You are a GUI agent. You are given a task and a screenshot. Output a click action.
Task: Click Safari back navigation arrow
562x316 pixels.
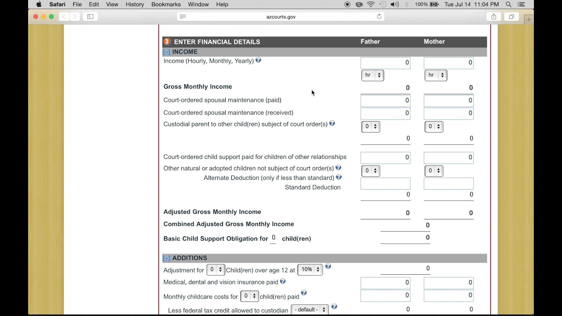click(x=64, y=17)
